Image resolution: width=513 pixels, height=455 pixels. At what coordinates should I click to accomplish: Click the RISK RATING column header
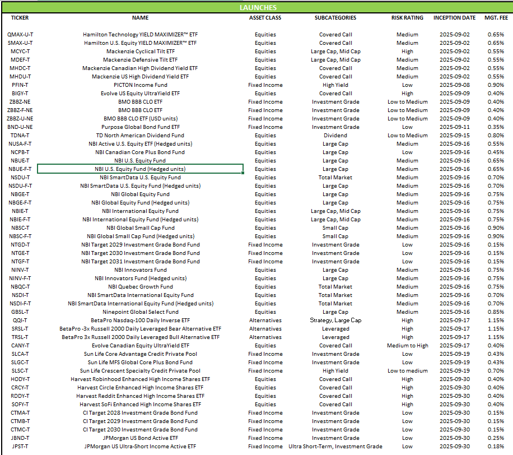(407, 18)
